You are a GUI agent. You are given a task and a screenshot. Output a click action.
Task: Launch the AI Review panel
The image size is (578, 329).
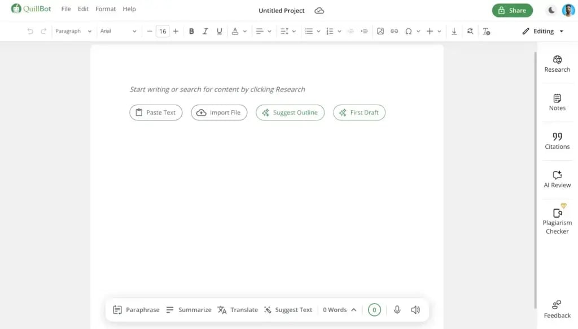click(x=557, y=179)
